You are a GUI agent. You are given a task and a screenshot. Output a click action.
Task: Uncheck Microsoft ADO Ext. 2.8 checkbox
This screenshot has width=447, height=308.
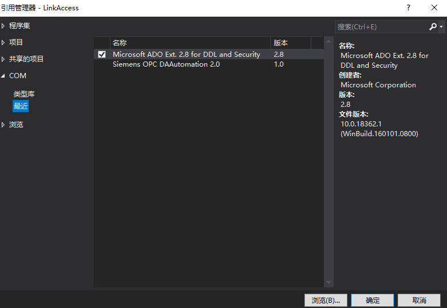102,55
